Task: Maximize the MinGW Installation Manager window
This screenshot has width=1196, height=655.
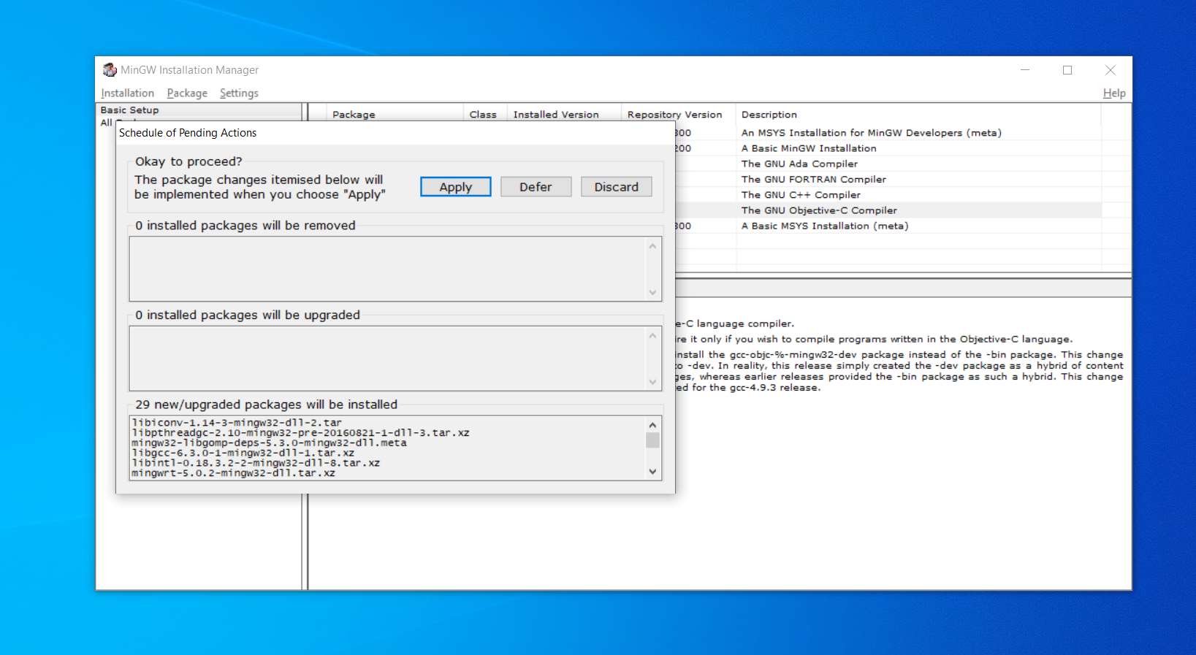Action: pos(1067,70)
